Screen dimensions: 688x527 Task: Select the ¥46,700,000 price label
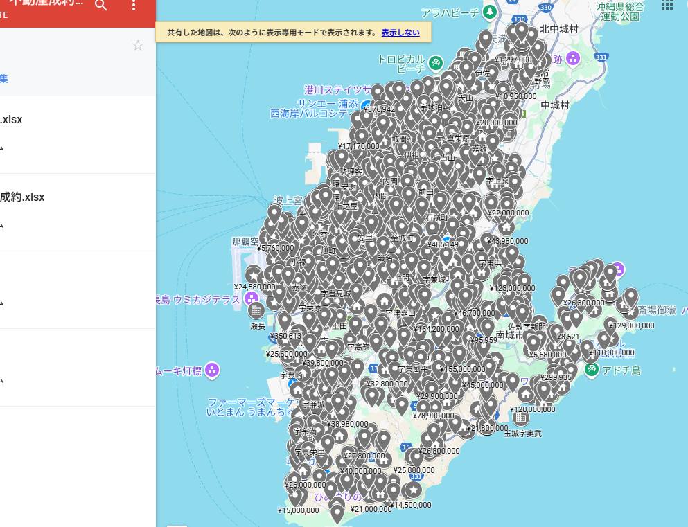click(475, 314)
